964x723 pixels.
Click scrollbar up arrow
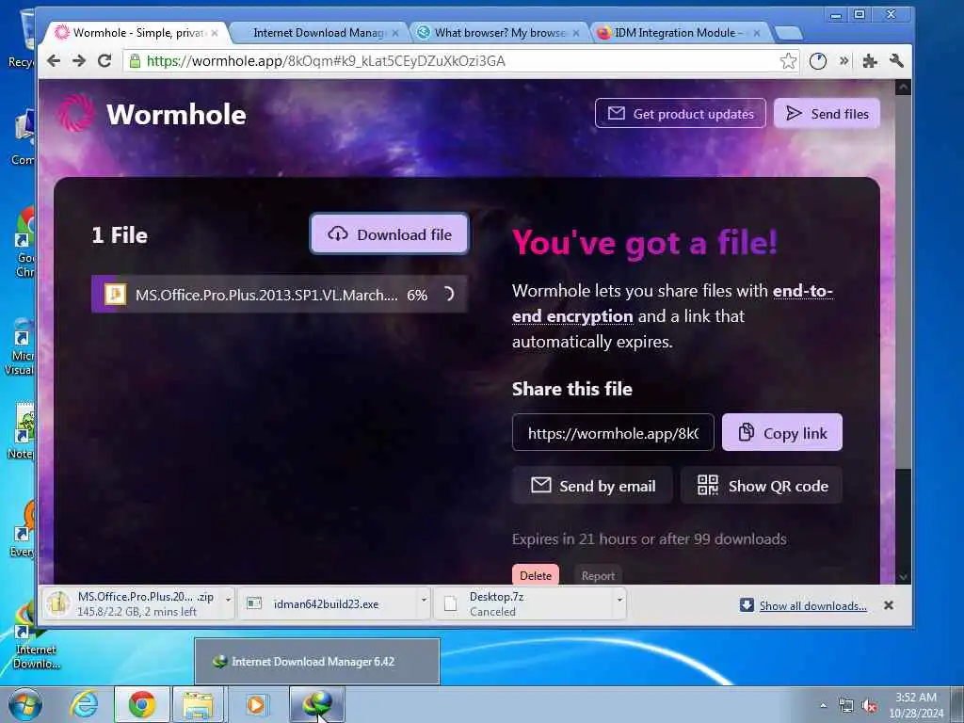point(903,88)
